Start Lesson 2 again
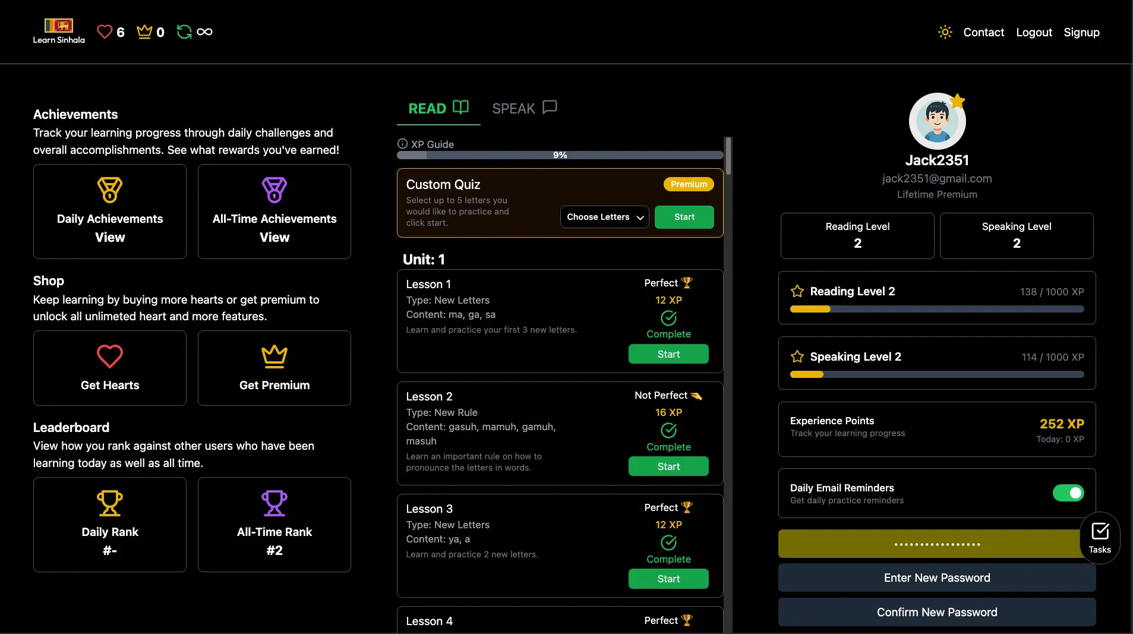1133x634 pixels. tap(668, 466)
